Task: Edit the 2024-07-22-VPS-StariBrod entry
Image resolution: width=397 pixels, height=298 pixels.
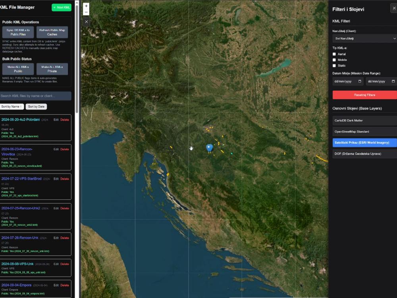Action: pyautogui.click(x=56, y=179)
